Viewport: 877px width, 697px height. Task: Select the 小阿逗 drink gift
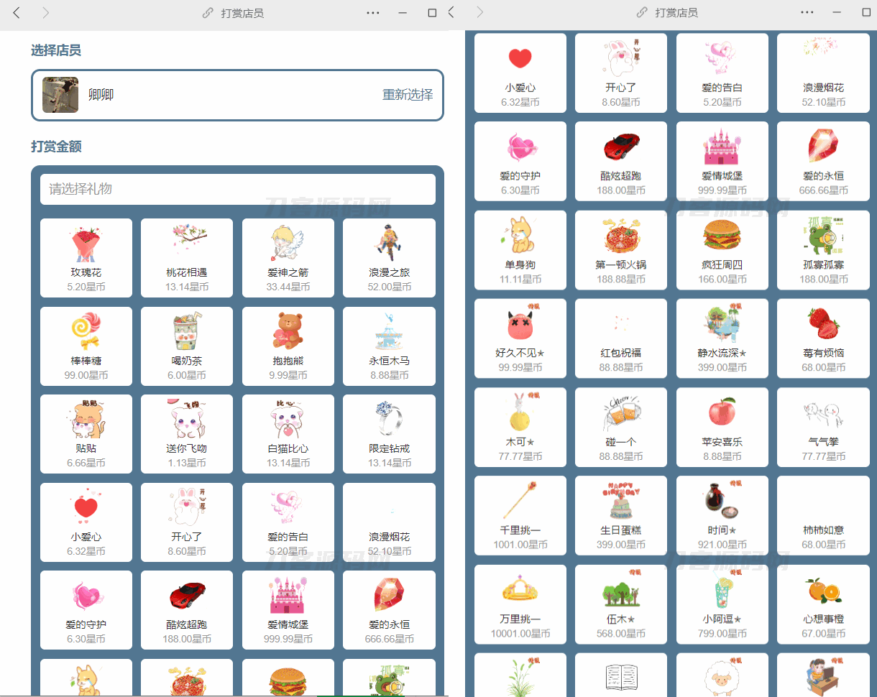[722, 604]
